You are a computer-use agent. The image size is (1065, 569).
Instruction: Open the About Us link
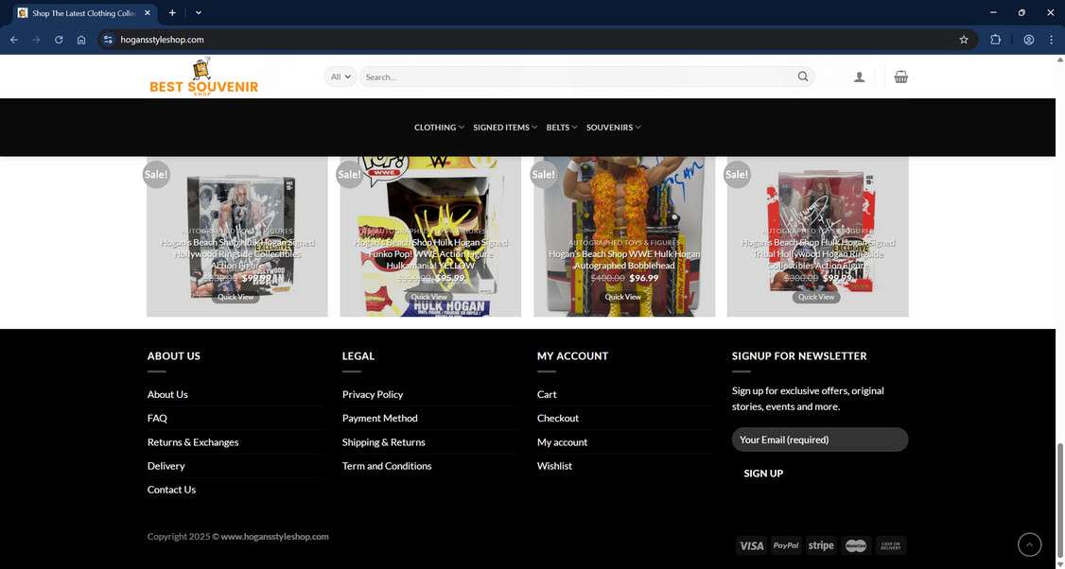(x=167, y=394)
